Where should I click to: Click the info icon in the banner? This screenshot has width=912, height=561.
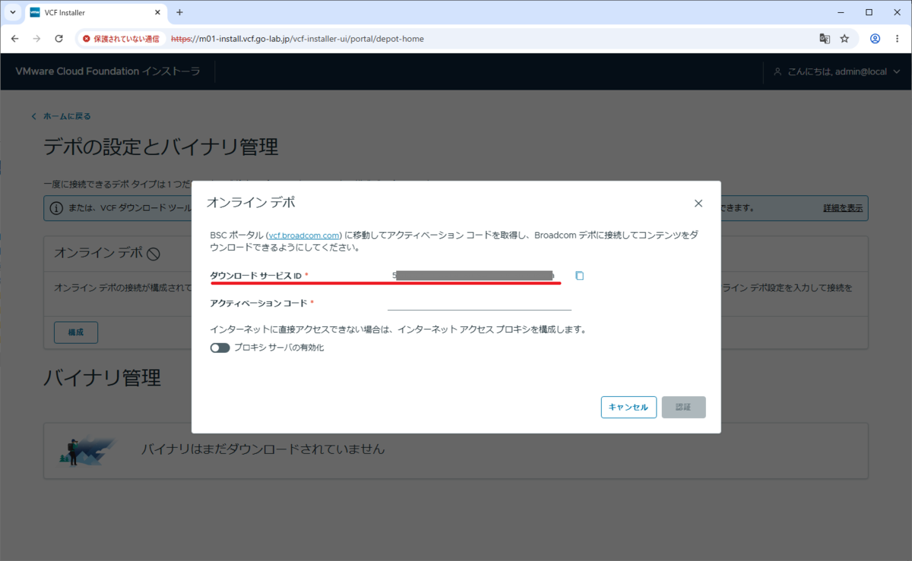coord(56,208)
